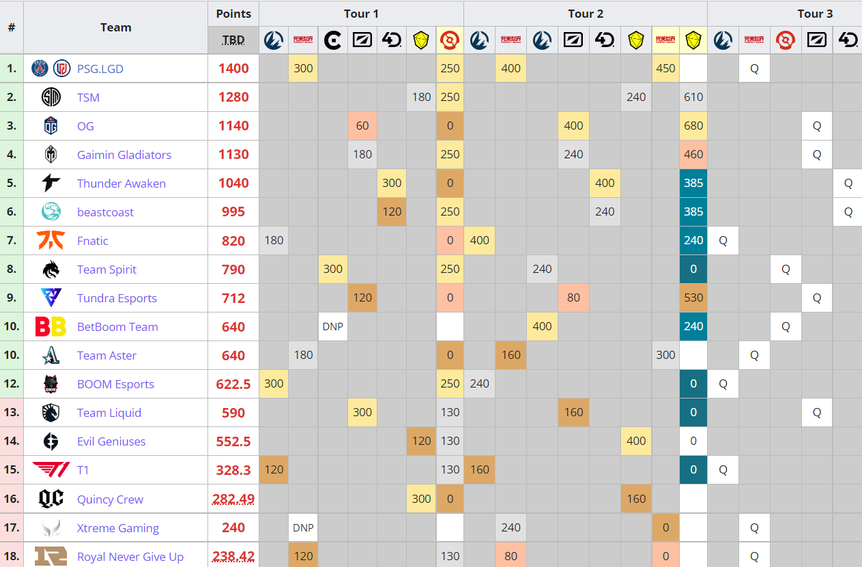Click the 610 cell in TSM's row
862x567 pixels.
[693, 98]
